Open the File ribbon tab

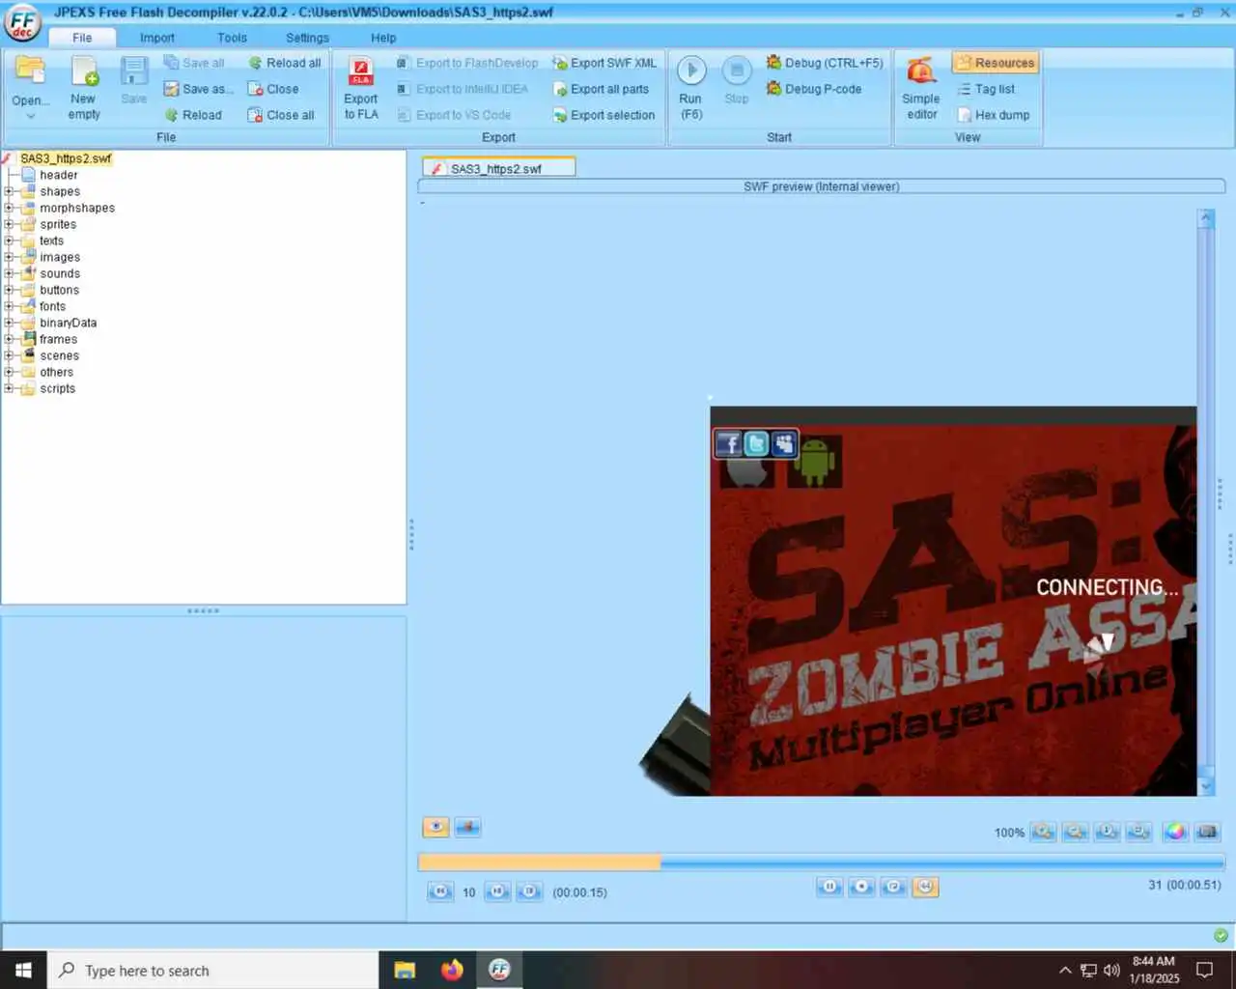(82, 38)
